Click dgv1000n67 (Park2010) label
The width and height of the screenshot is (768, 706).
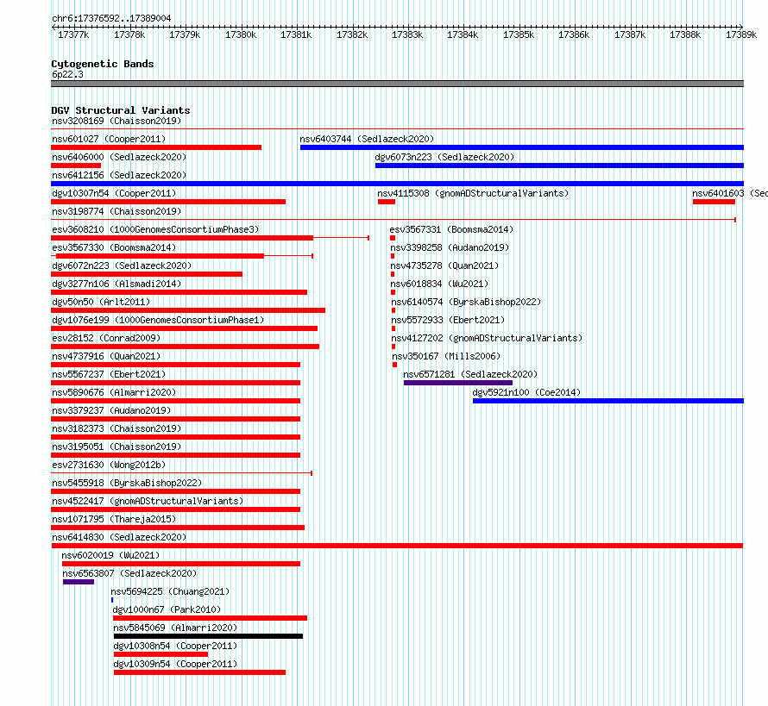167,609
